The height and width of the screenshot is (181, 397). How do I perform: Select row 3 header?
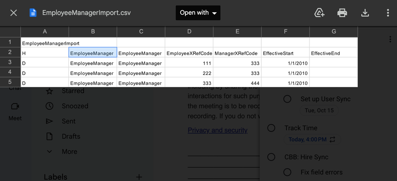coord(10,62)
